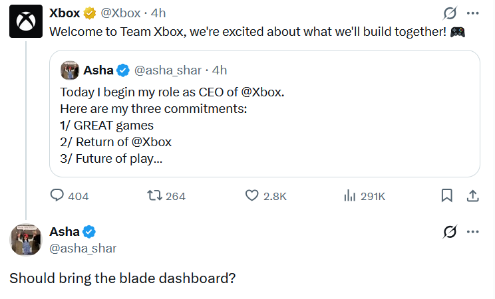
Task: Open the @asha_shar handle under Asha's reply name
Action: pos(83,249)
